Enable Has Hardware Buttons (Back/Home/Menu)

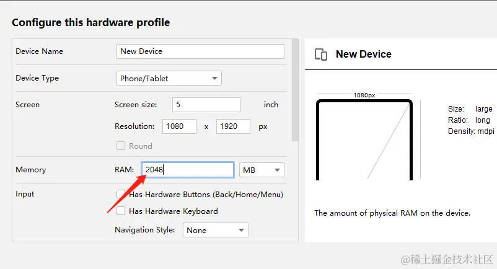[x=121, y=195]
